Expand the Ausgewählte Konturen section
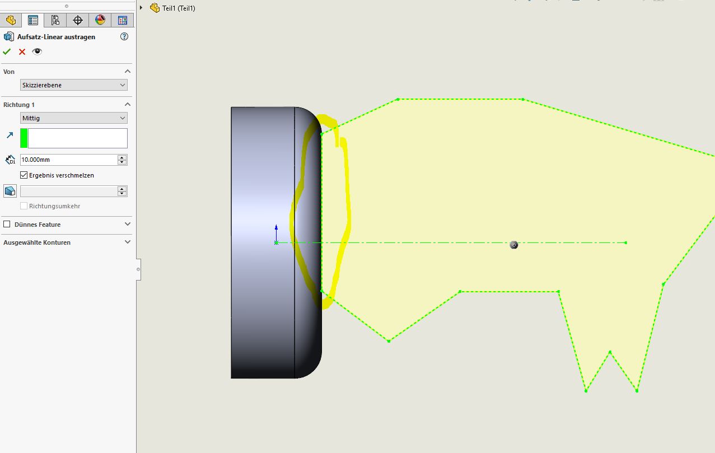The width and height of the screenshot is (715, 453). (x=128, y=242)
